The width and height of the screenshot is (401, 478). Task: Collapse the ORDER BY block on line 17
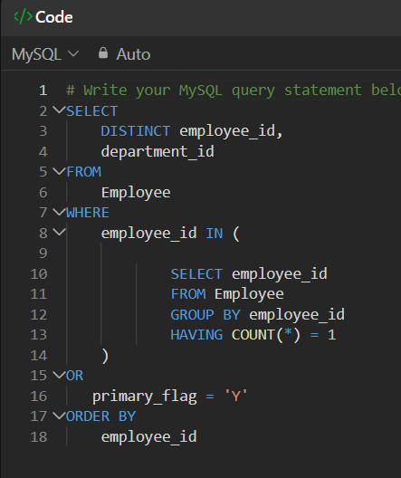(x=59, y=416)
